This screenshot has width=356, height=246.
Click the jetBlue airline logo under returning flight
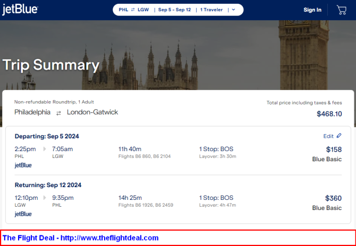[23, 214]
